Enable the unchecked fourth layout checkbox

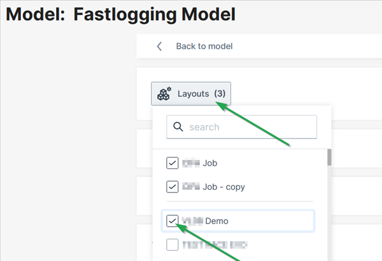173,244
